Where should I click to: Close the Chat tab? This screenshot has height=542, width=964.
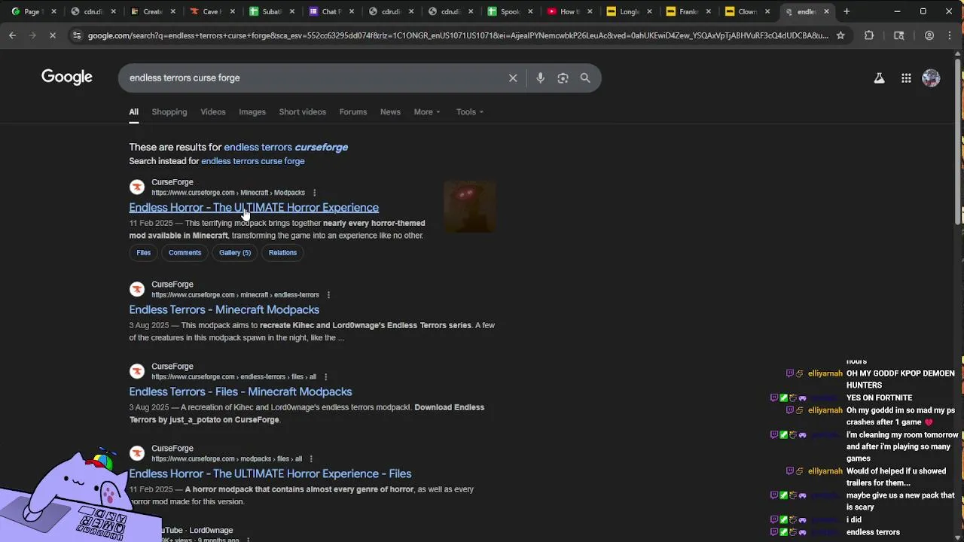coord(351,11)
